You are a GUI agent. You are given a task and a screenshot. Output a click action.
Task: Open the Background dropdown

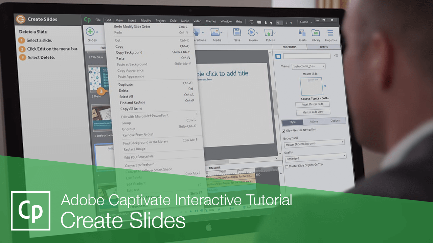point(314,143)
